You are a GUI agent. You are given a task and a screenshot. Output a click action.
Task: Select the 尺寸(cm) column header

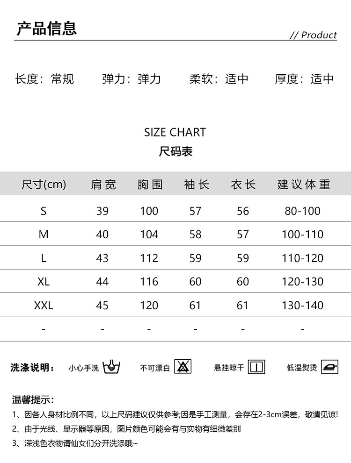coord(44,184)
